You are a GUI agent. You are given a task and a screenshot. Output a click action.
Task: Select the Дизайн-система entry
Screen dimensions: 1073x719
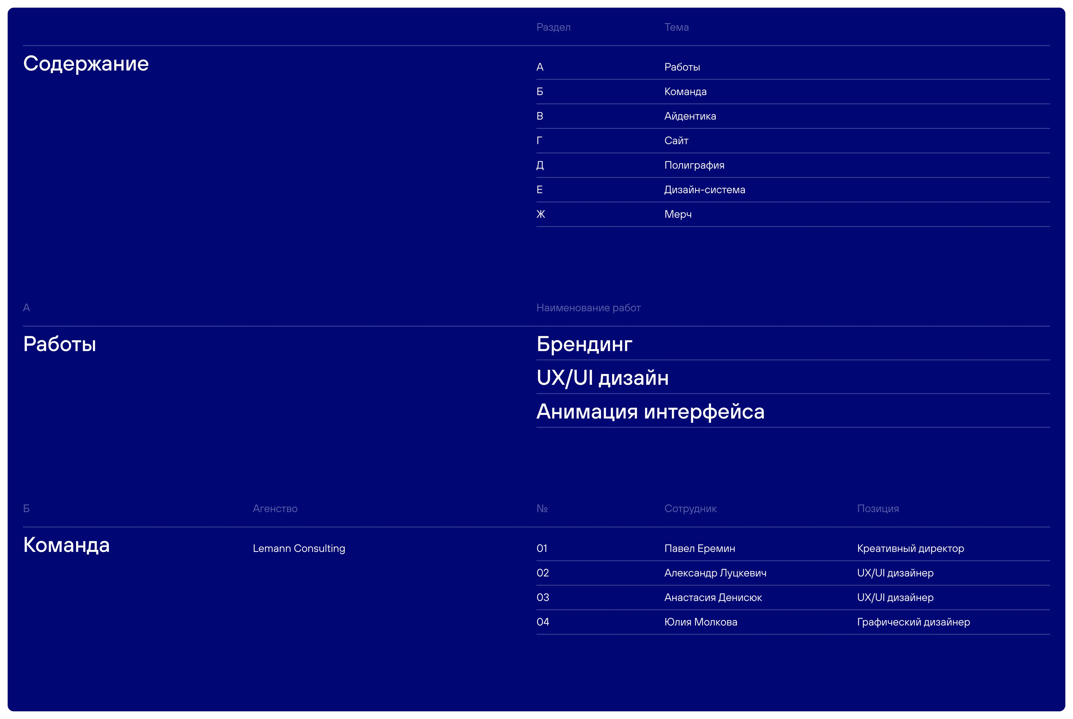pos(704,190)
